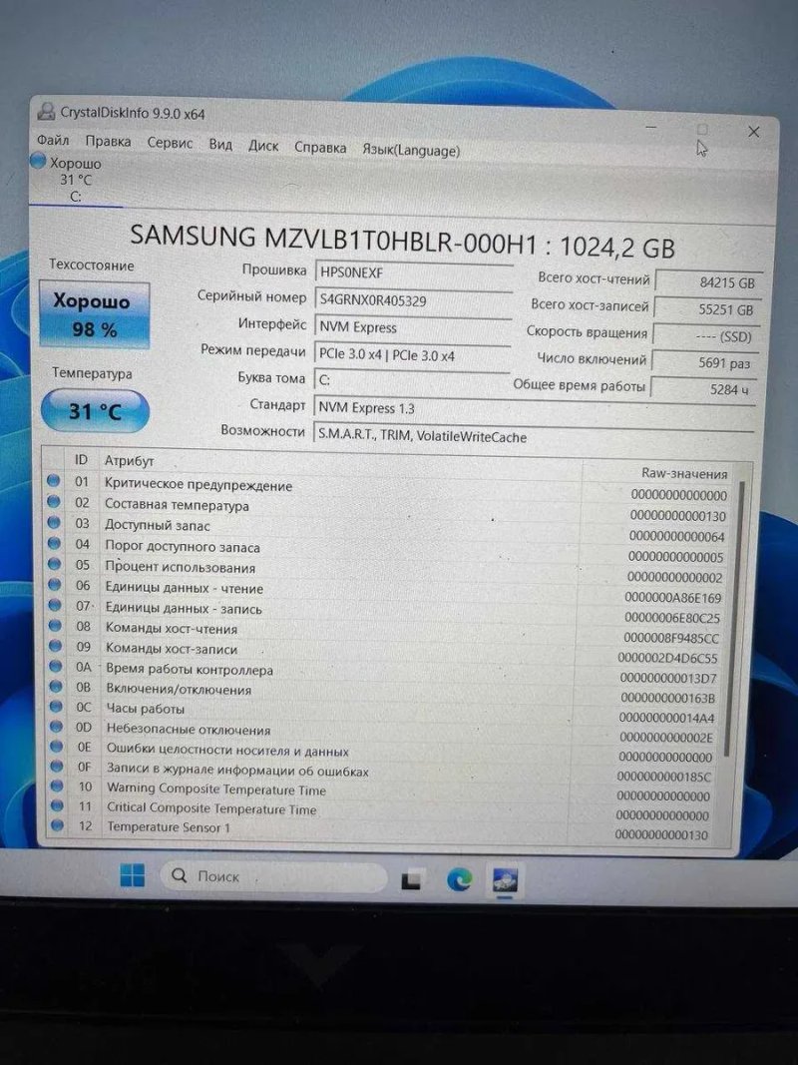The image size is (798, 1065).
Task: Select attribute text Критическое предупреждение
Action: coord(199,485)
